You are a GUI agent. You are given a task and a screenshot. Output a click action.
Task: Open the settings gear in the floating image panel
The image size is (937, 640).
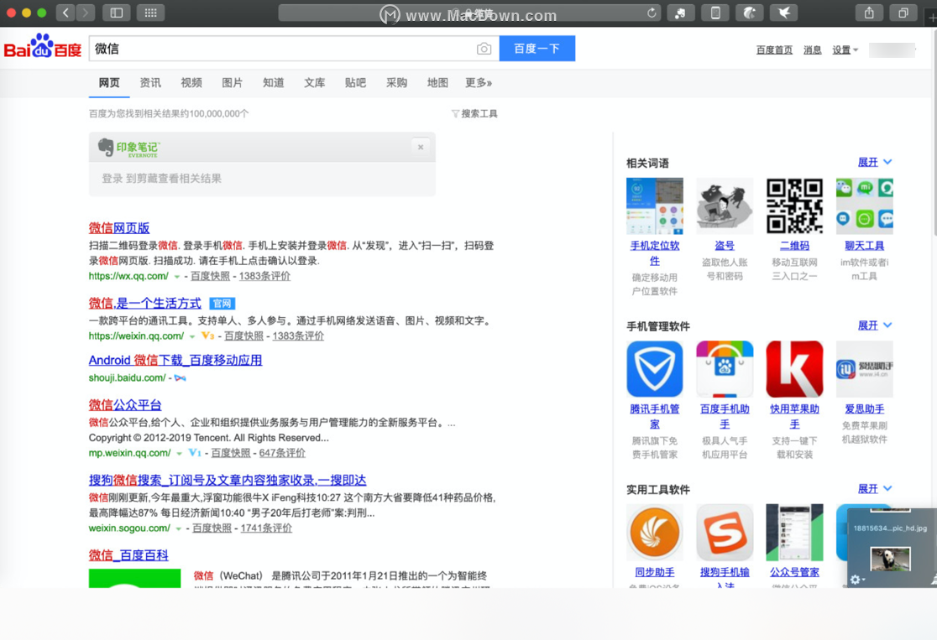coord(856,579)
